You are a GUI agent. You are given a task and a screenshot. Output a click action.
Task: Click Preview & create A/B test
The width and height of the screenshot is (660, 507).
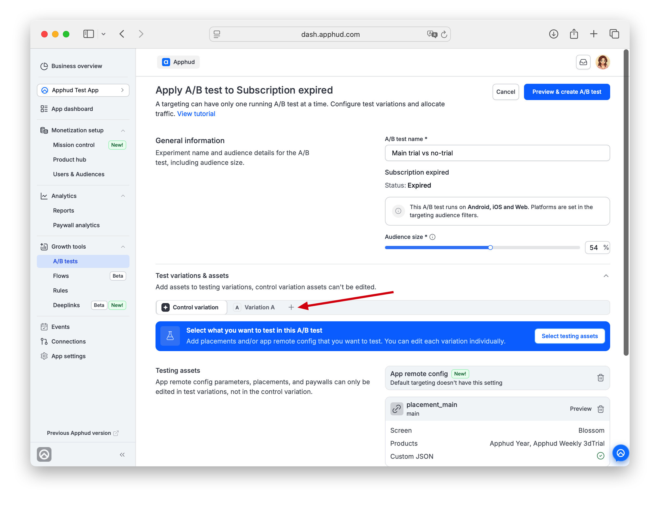(x=567, y=92)
